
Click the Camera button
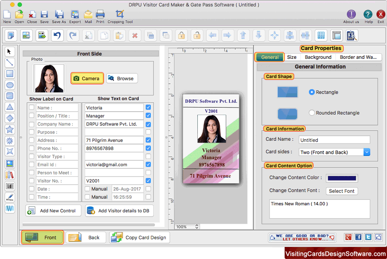[87, 78]
